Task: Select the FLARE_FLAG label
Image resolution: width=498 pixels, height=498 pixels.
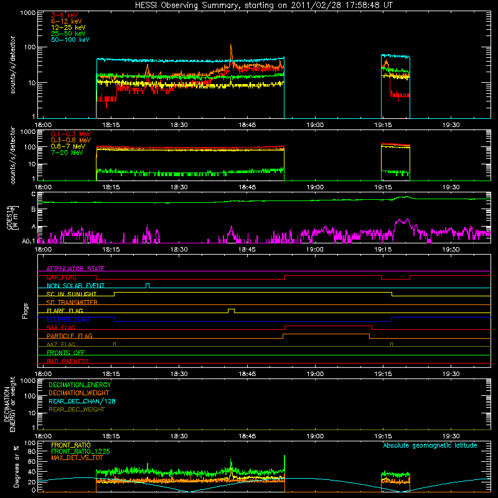Action: pyautogui.click(x=65, y=311)
